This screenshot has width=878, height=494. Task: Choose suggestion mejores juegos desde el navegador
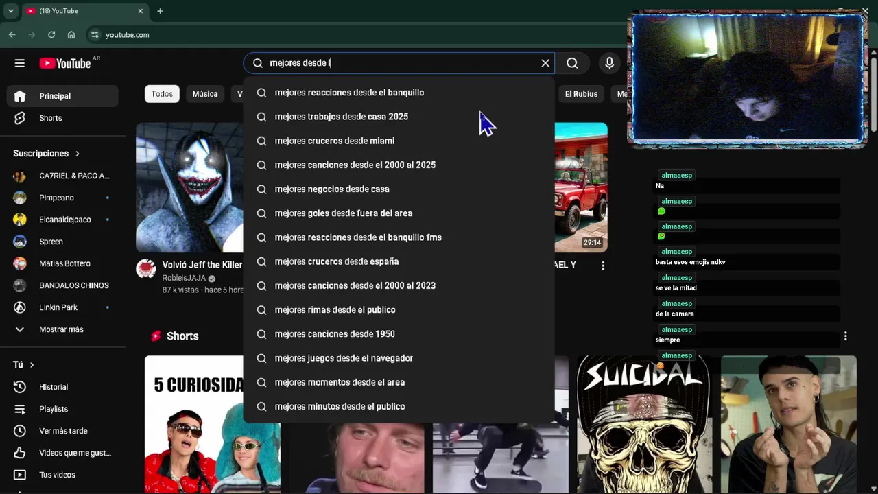coord(399,358)
